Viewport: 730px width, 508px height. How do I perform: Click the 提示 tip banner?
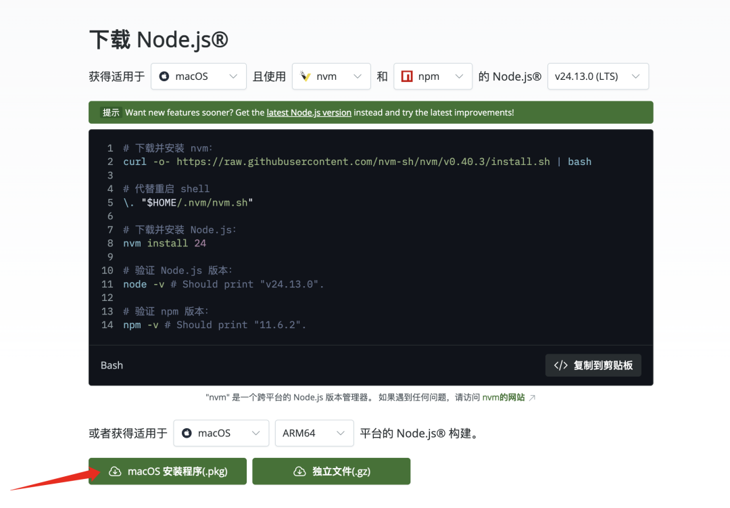coord(110,112)
